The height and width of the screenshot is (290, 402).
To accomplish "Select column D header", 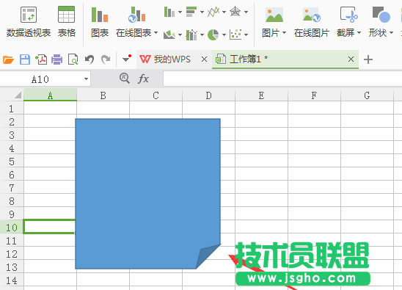I will point(208,95).
